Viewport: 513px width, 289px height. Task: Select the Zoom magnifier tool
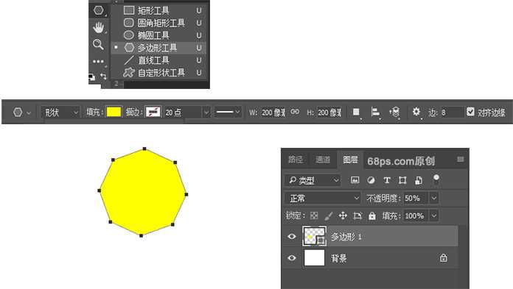98,44
